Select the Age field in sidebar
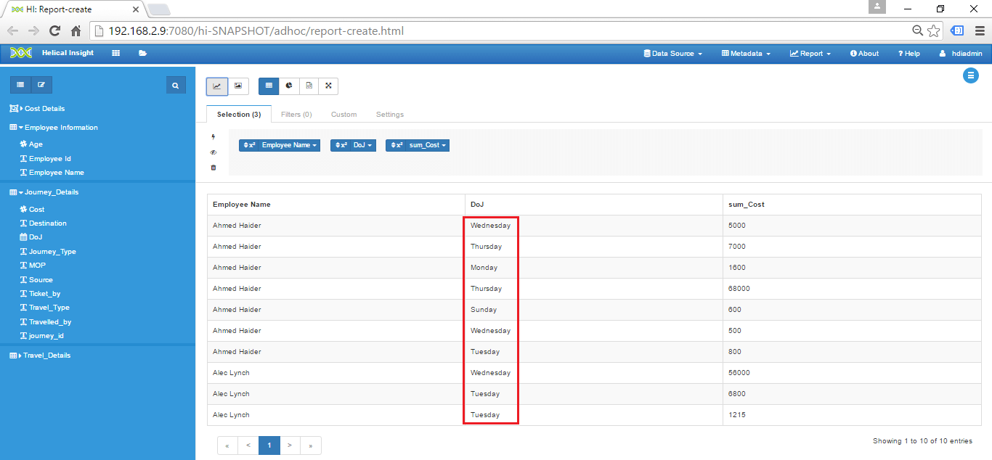The width and height of the screenshot is (992, 460). [x=31, y=144]
